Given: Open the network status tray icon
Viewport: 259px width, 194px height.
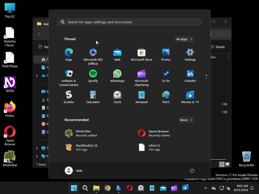Looking at the screenshot, I should [x=222, y=188].
